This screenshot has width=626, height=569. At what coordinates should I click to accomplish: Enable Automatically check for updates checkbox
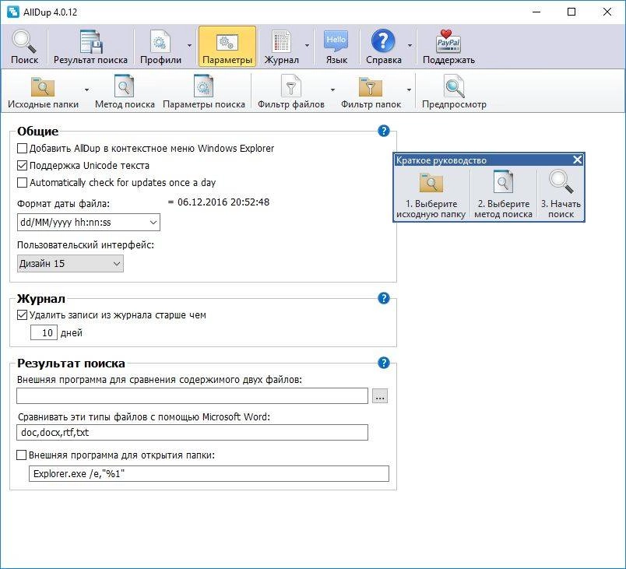(x=22, y=183)
